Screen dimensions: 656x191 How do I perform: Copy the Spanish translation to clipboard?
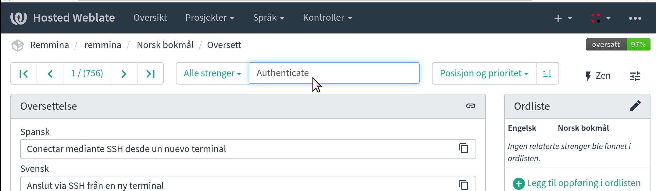click(464, 148)
